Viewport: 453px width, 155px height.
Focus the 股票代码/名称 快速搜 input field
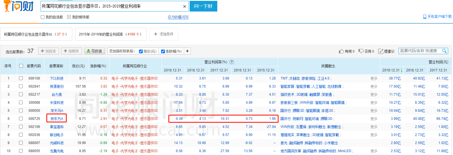click(420, 51)
